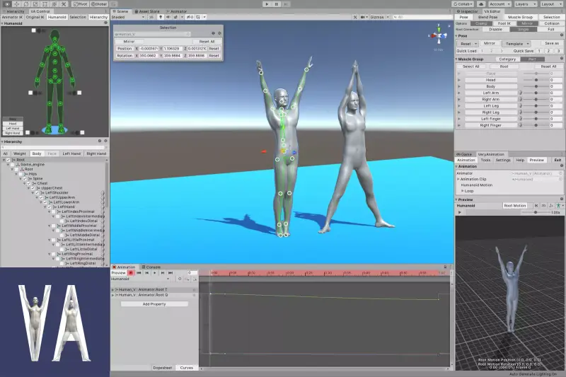
Task: Open the Inspector tab
Action: tap(467, 11)
